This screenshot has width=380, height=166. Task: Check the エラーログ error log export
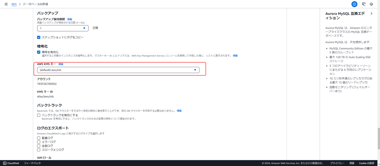pyautogui.click(x=39, y=142)
